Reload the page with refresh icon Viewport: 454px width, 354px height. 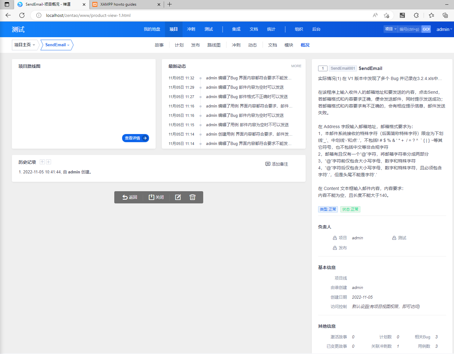point(22,15)
